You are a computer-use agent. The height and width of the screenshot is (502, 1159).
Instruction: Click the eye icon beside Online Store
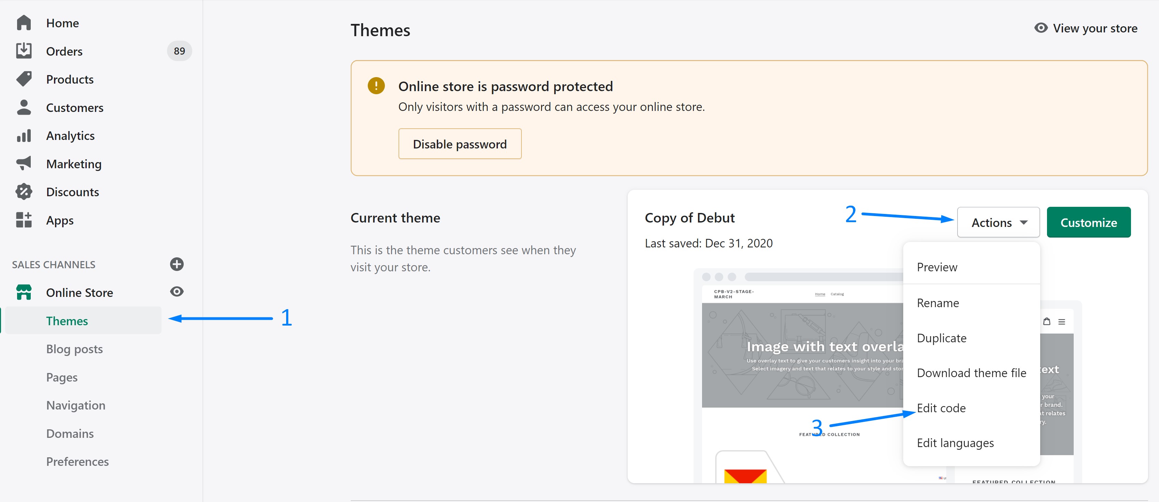[x=177, y=291]
